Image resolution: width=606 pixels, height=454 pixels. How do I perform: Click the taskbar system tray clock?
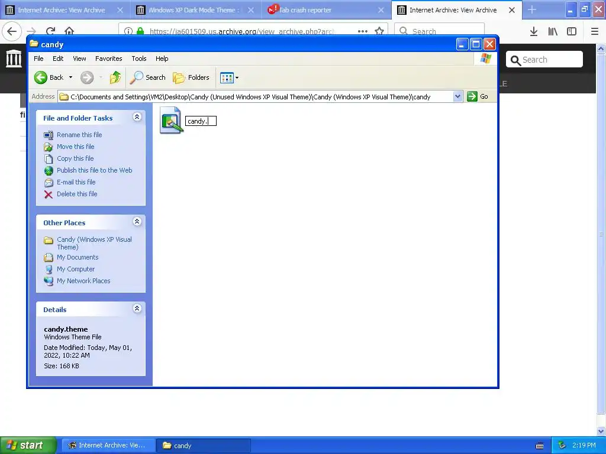[584, 445]
